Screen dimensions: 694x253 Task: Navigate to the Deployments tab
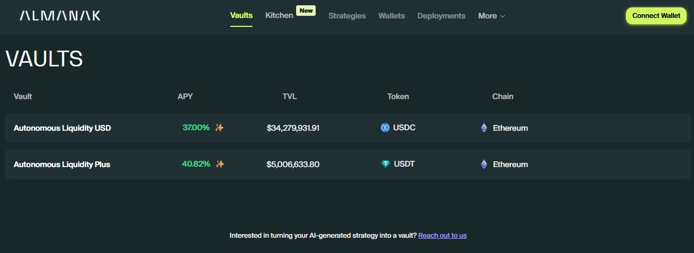(x=441, y=16)
